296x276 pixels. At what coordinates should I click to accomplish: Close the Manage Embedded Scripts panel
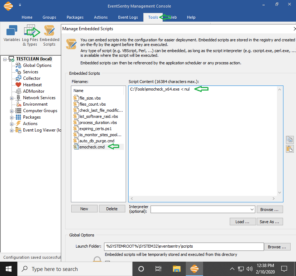[295, 29]
